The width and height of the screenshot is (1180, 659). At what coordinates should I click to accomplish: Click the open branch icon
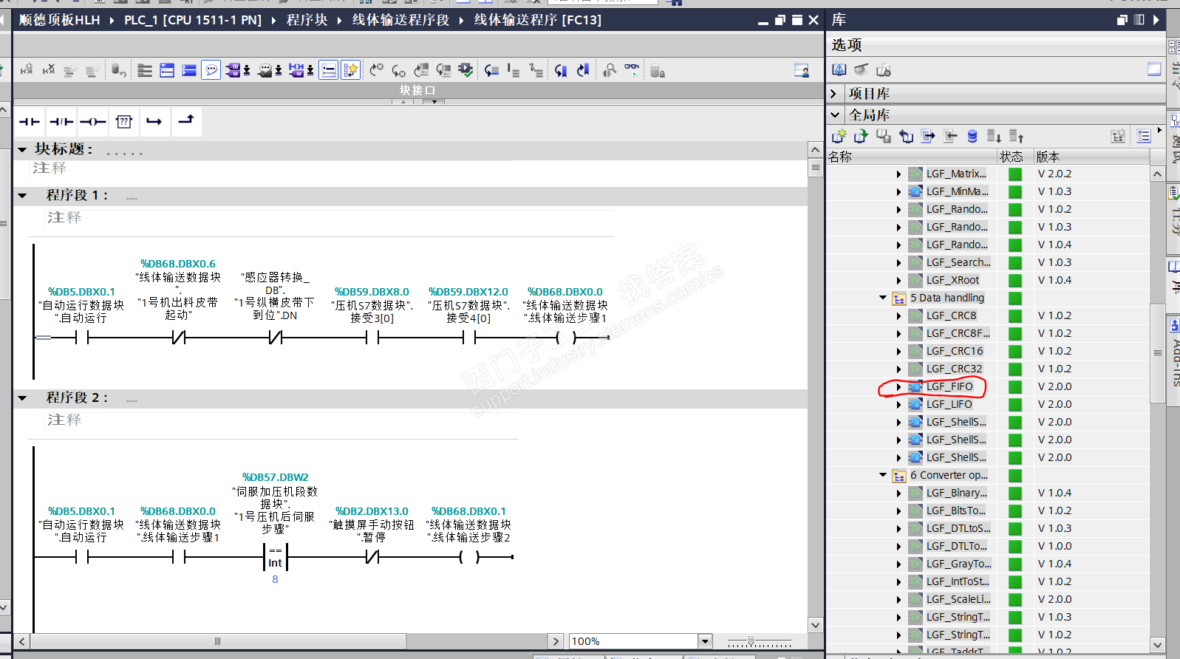click(x=154, y=122)
